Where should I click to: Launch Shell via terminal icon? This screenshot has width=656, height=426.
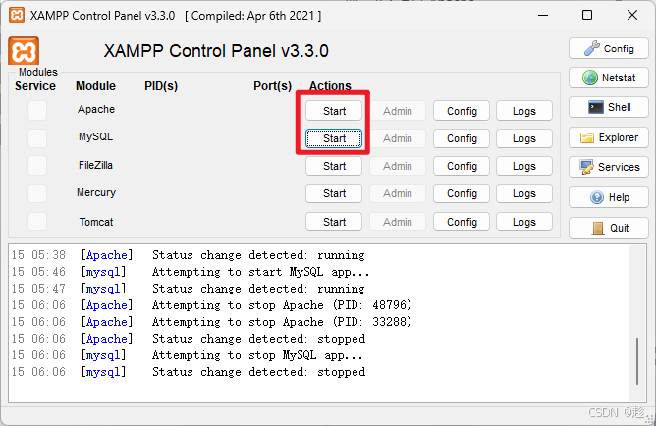pyautogui.click(x=608, y=107)
